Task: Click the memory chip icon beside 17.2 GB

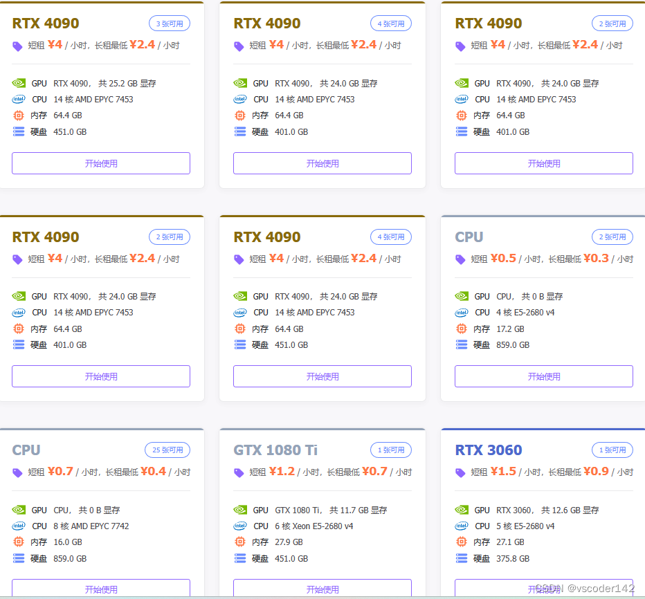Action: click(x=462, y=329)
